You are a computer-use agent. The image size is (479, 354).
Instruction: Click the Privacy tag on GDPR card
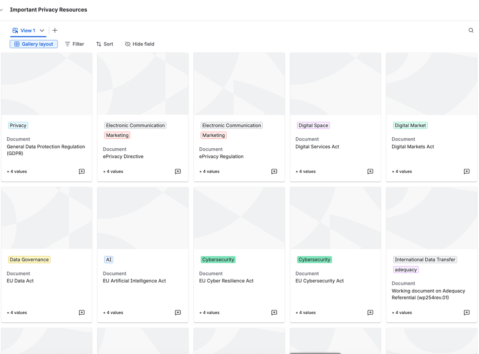(18, 125)
